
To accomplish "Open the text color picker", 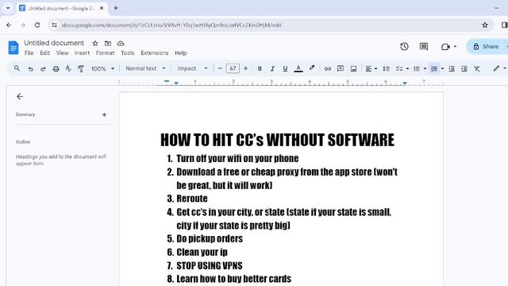I will pyautogui.click(x=298, y=69).
